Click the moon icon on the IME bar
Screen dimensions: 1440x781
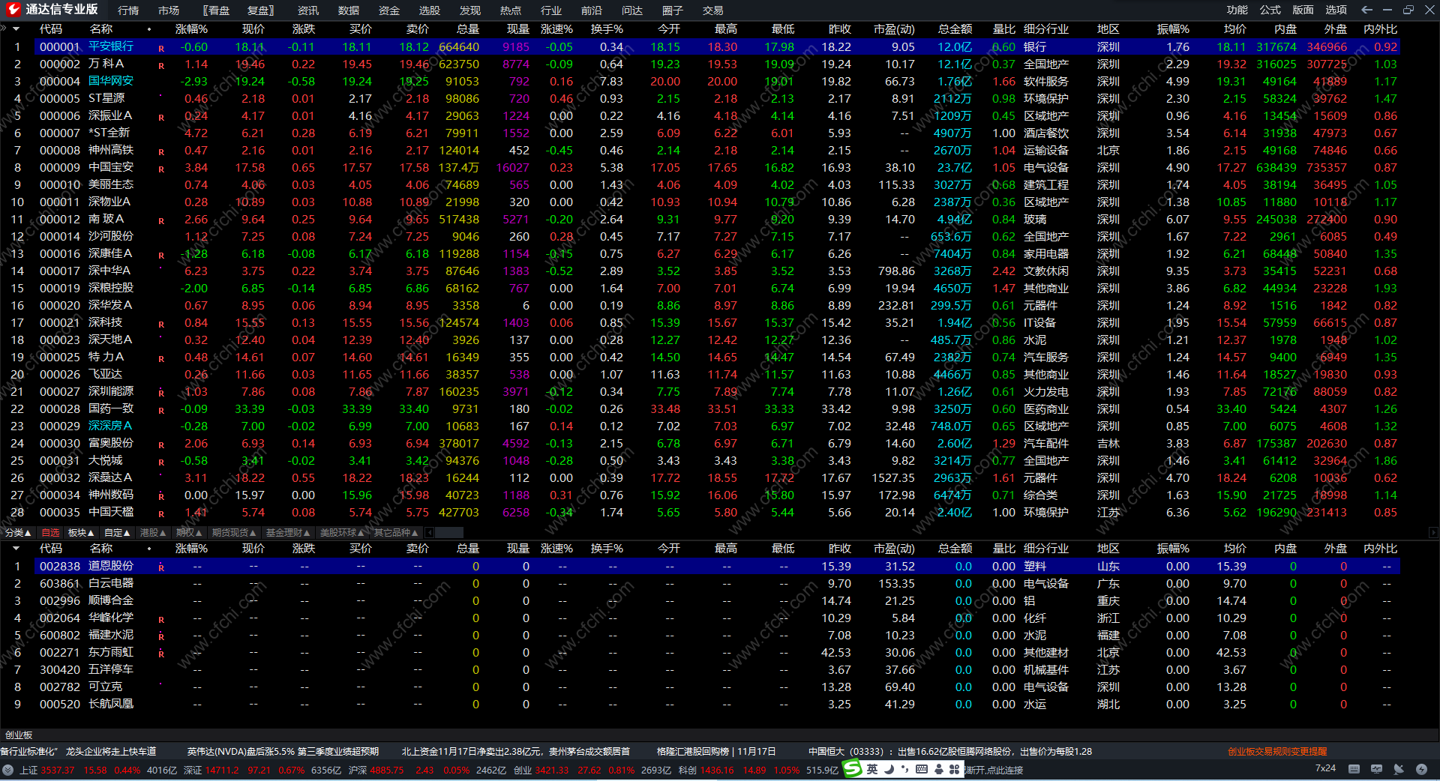click(889, 769)
